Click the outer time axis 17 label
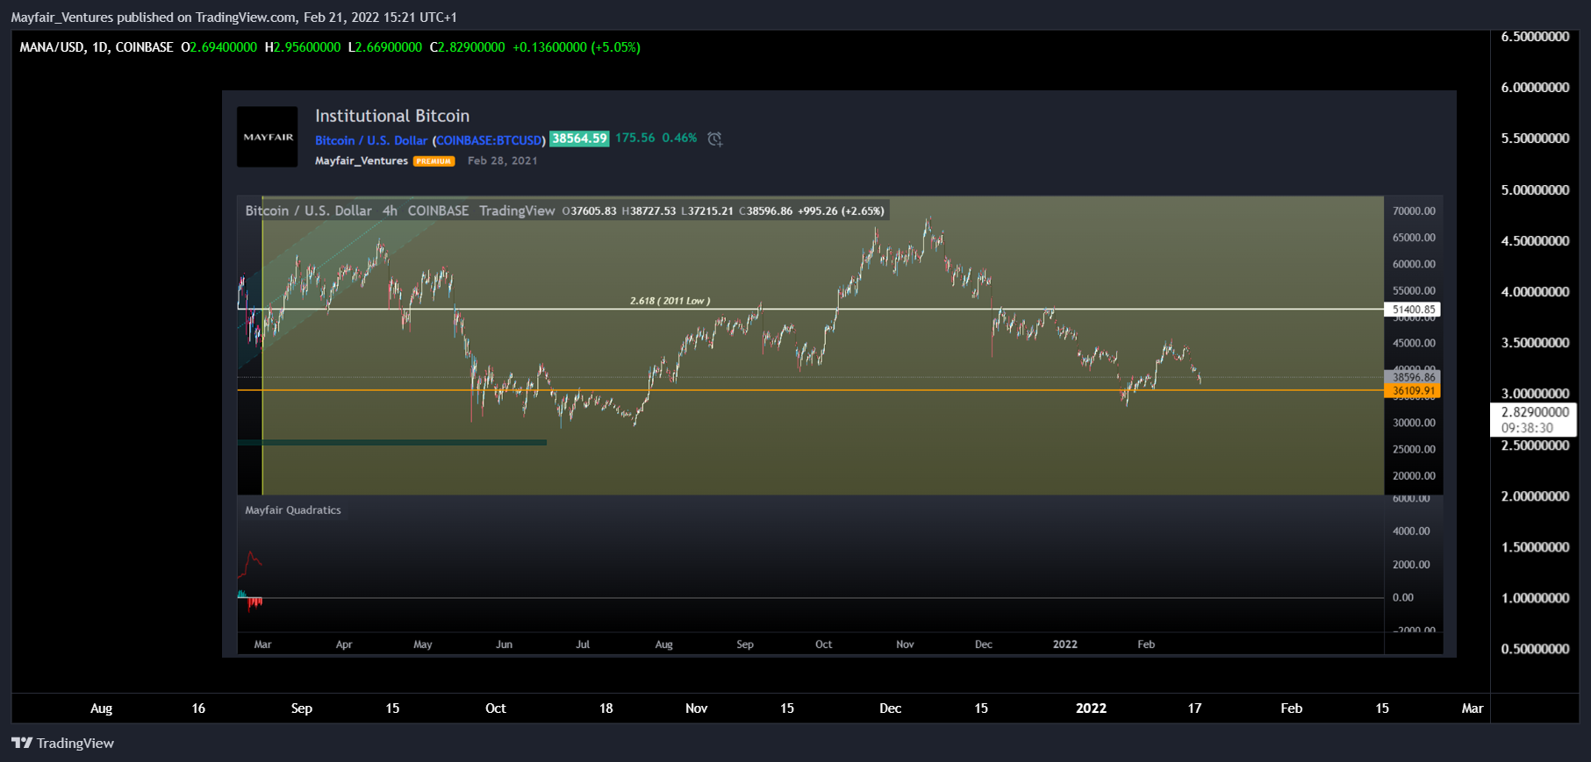The height and width of the screenshot is (762, 1591). (x=1194, y=709)
